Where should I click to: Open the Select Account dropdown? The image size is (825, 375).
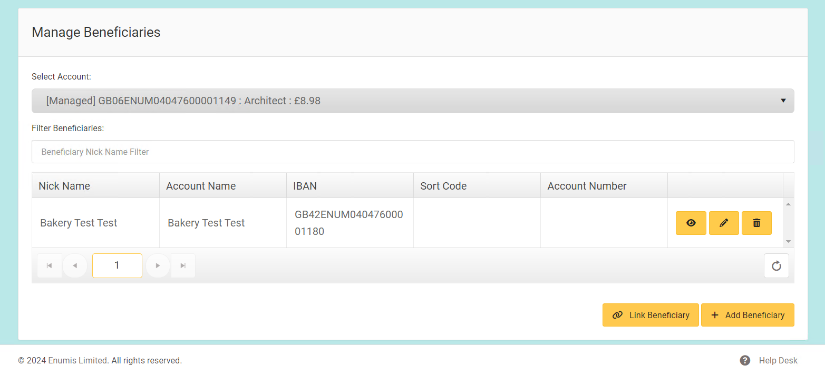pyautogui.click(x=412, y=101)
